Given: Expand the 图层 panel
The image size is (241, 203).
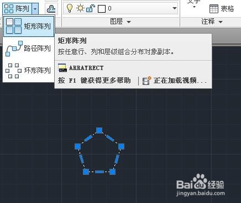Looking at the screenshot, I should 120,22.
